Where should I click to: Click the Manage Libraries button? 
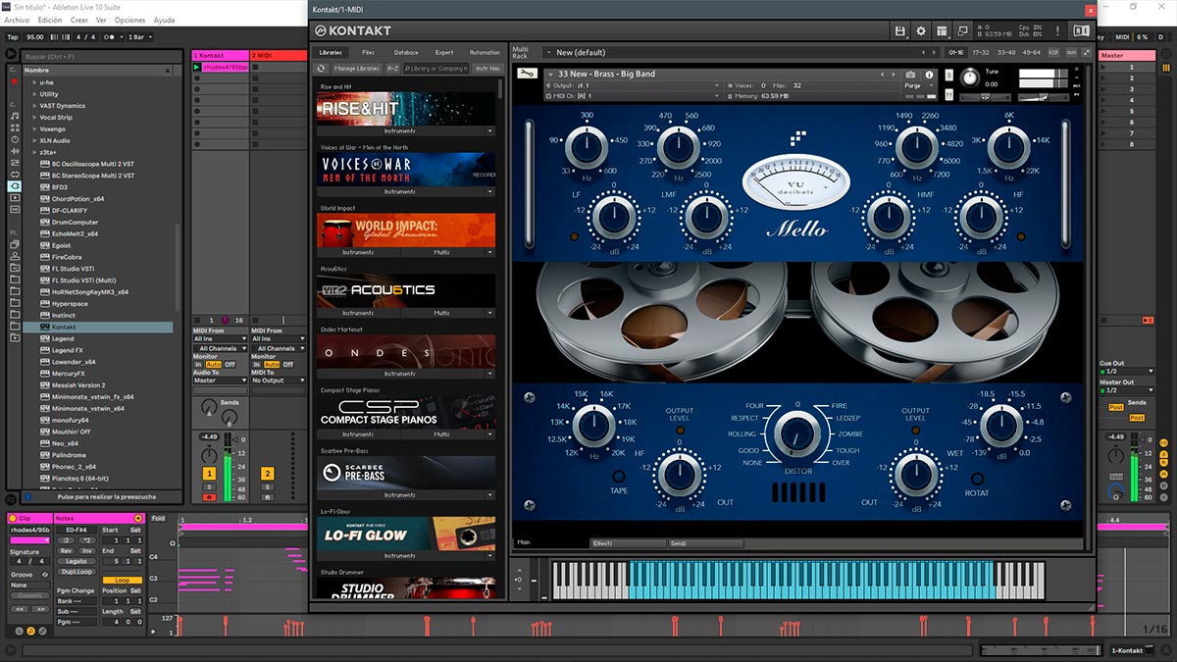coord(357,69)
